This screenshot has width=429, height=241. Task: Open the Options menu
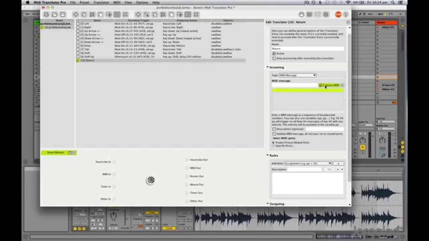[x=142, y=2]
